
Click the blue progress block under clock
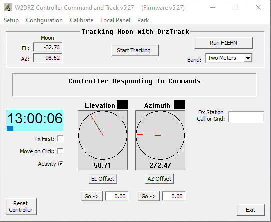click(10, 128)
